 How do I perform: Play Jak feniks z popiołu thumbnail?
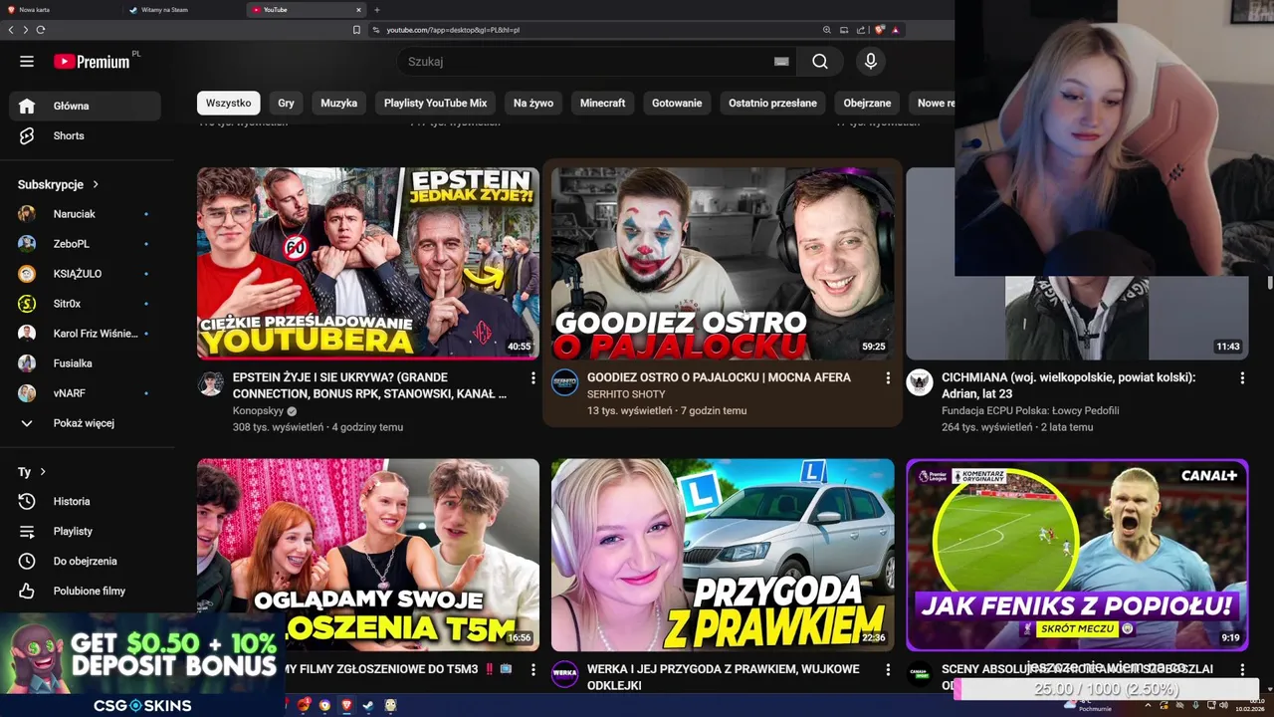pyautogui.click(x=1077, y=555)
